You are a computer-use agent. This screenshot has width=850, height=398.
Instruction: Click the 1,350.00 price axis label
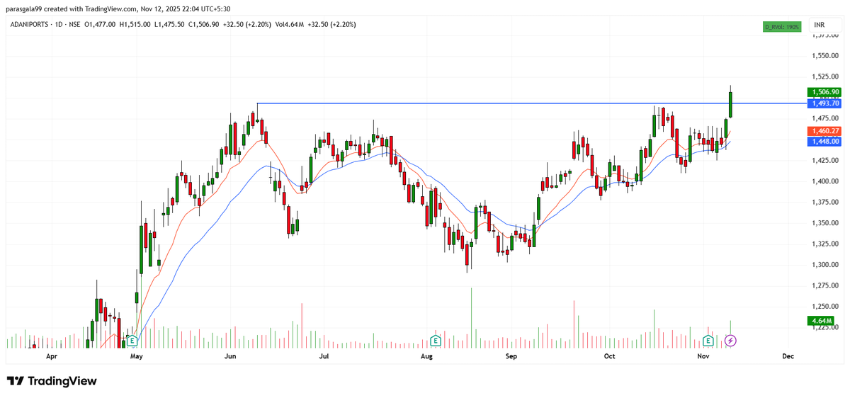click(826, 223)
